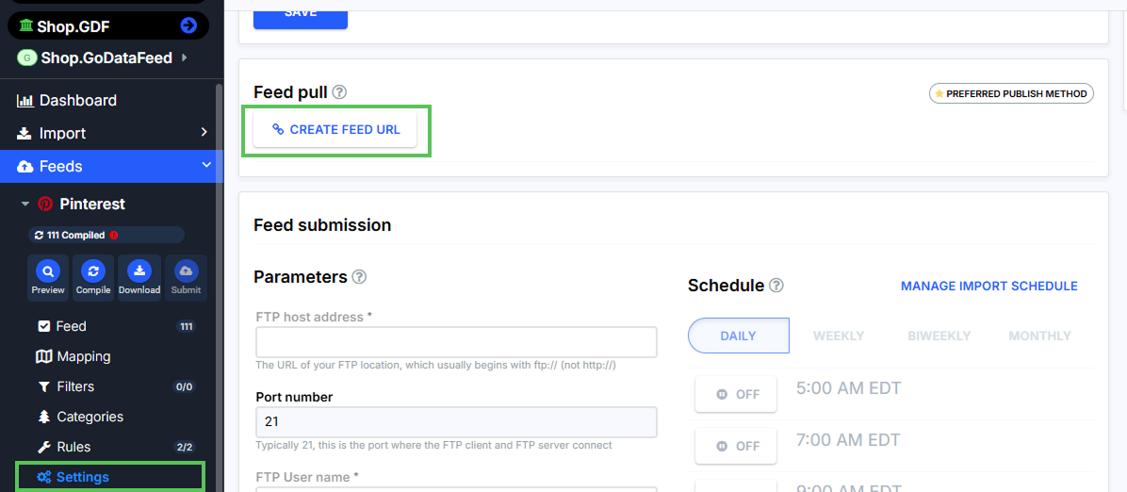Viewport: 1127px width, 492px height.
Task: Click the Feed pull help question icon
Action: point(339,92)
